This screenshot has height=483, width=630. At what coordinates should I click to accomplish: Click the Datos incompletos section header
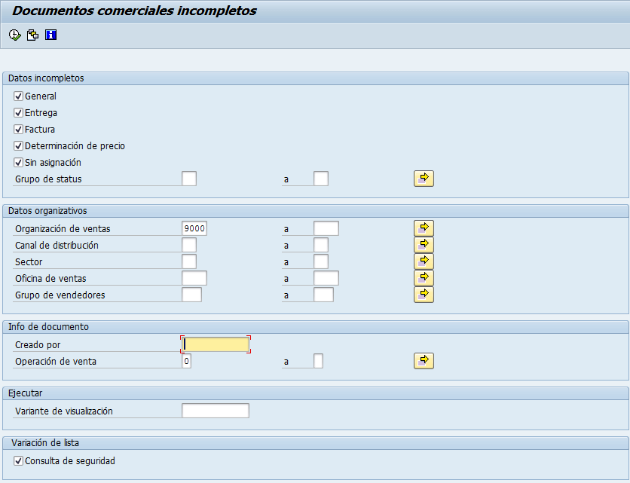click(46, 78)
